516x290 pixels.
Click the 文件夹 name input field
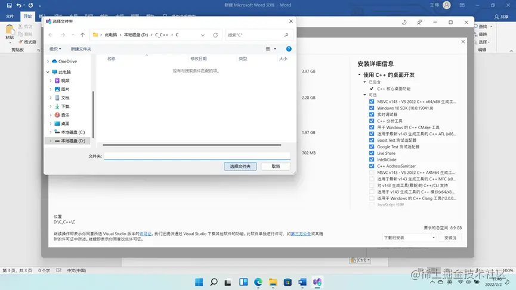pyautogui.click(x=197, y=156)
